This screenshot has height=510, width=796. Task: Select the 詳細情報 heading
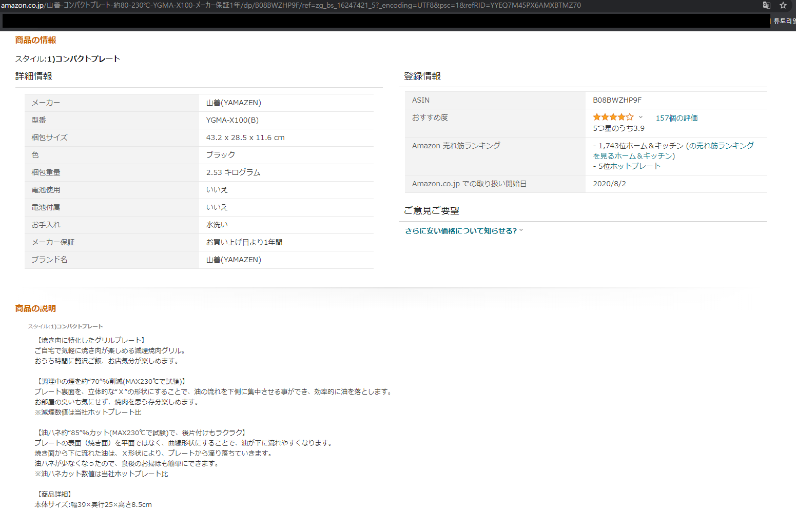(34, 76)
